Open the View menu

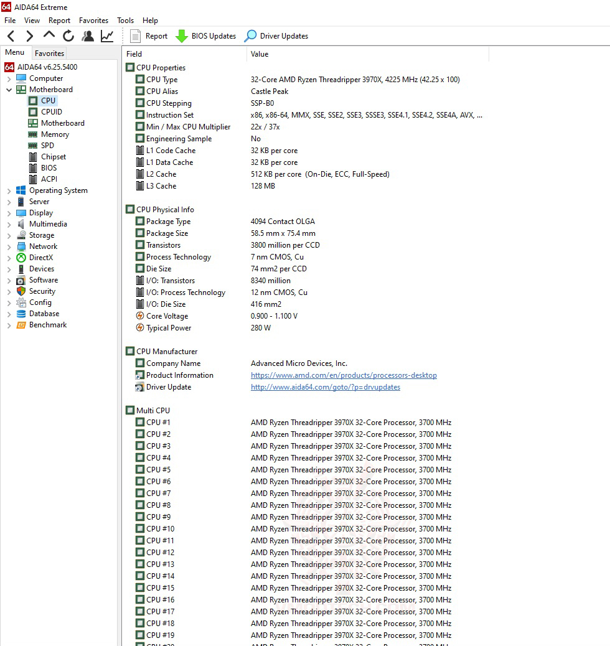(x=32, y=20)
